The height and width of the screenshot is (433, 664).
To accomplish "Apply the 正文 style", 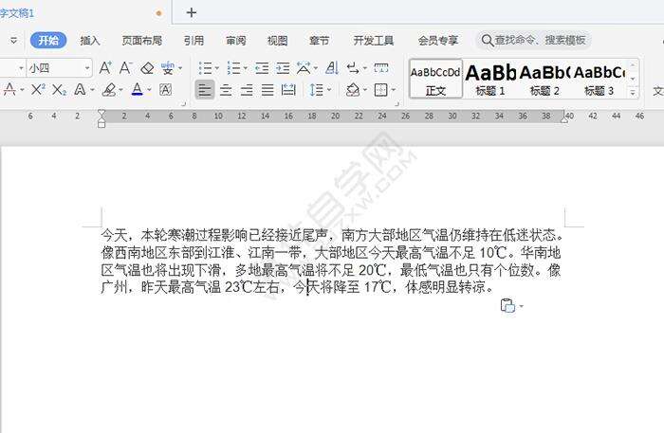I will click(435, 79).
